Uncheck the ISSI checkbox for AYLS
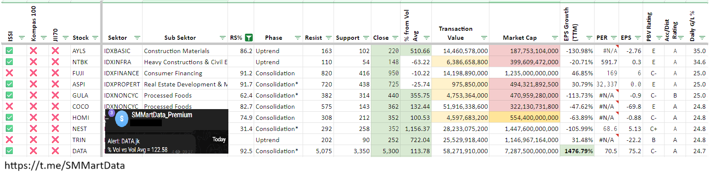The height and width of the screenshot is (175, 710). click(x=9, y=51)
